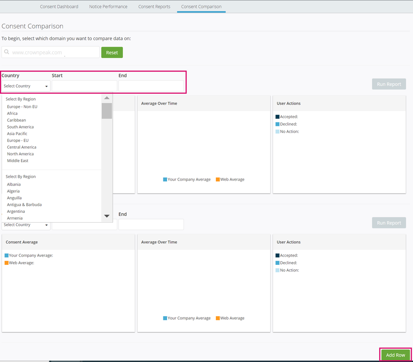Click the Declined swatch in first User Actions
This screenshot has height=362, width=413.
(x=277, y=124)
